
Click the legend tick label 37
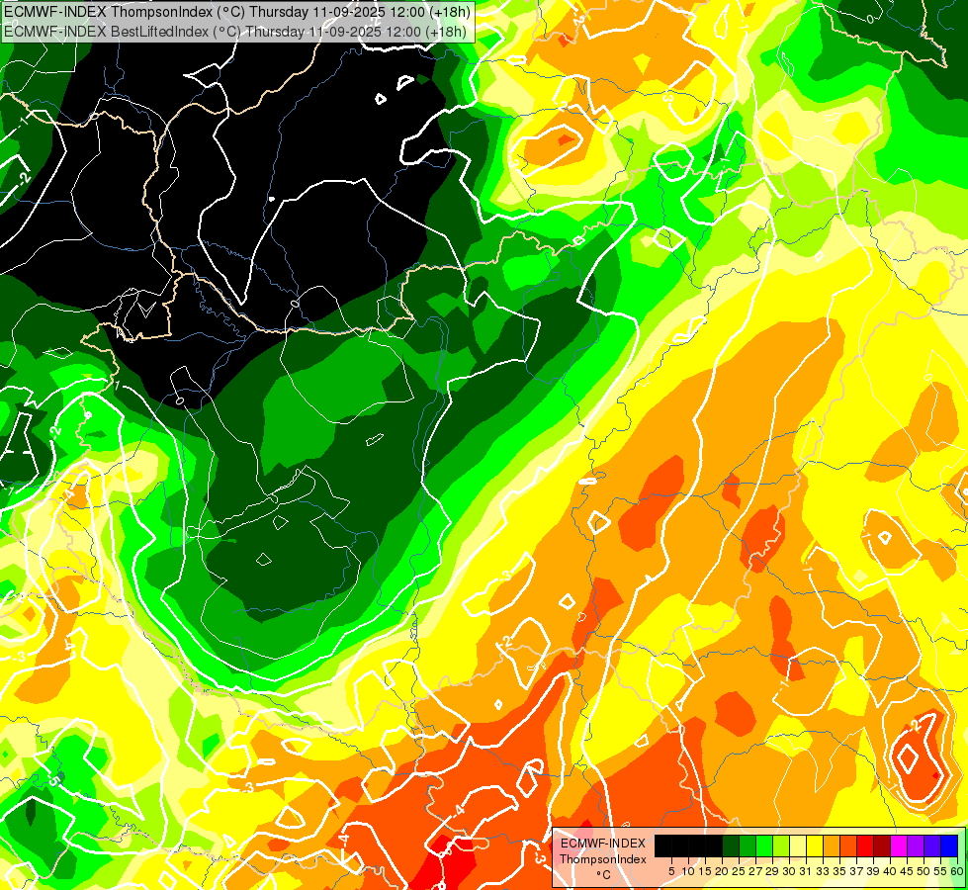point(856,871)
